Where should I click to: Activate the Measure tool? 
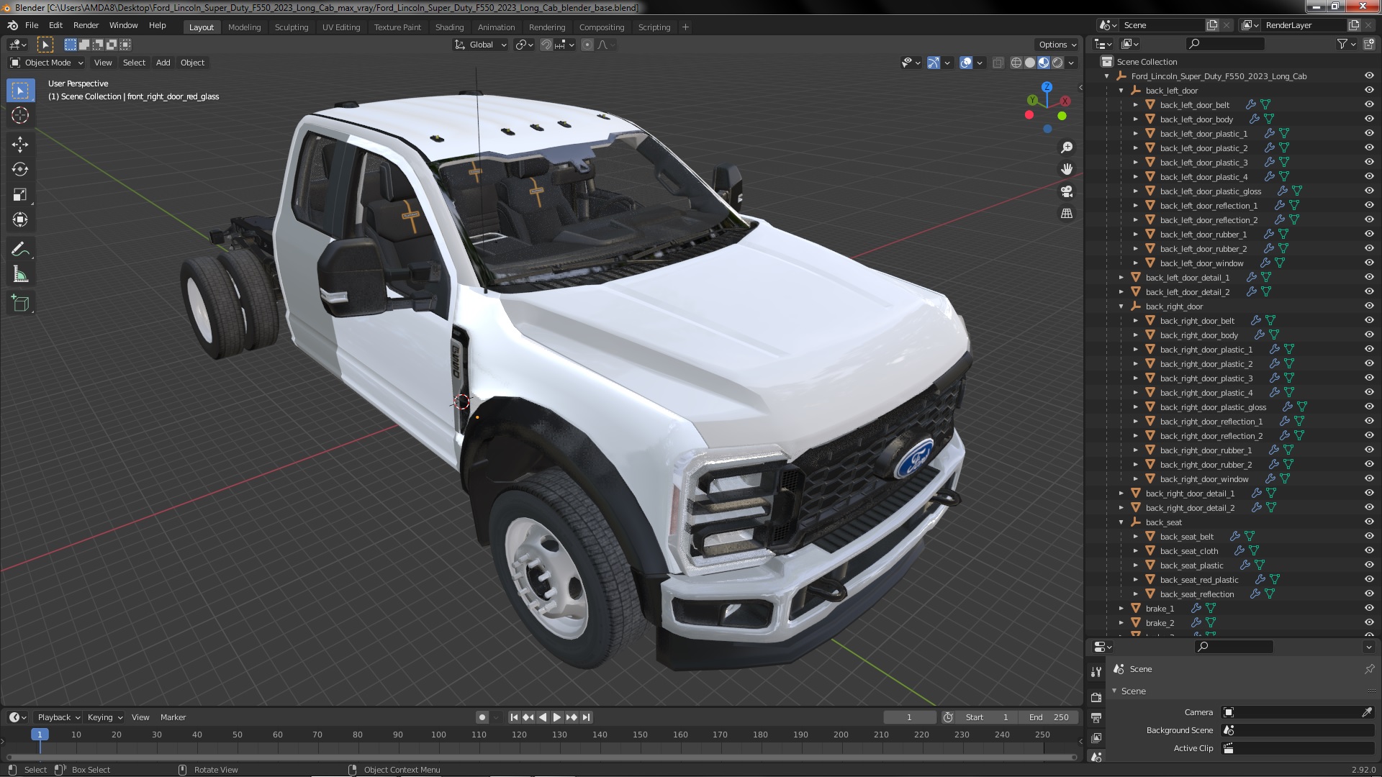point(20,275)
